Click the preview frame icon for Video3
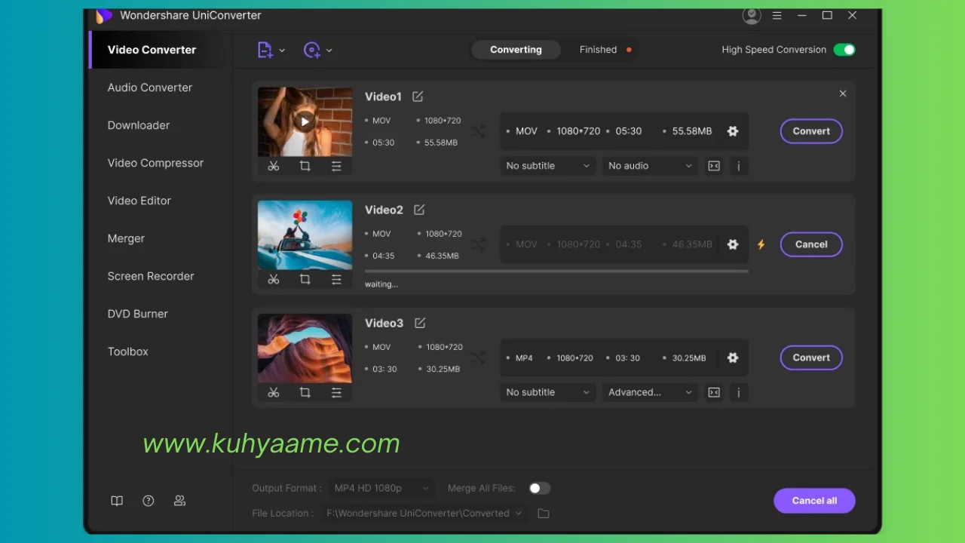965x543 pixels. tap(714, 392)
